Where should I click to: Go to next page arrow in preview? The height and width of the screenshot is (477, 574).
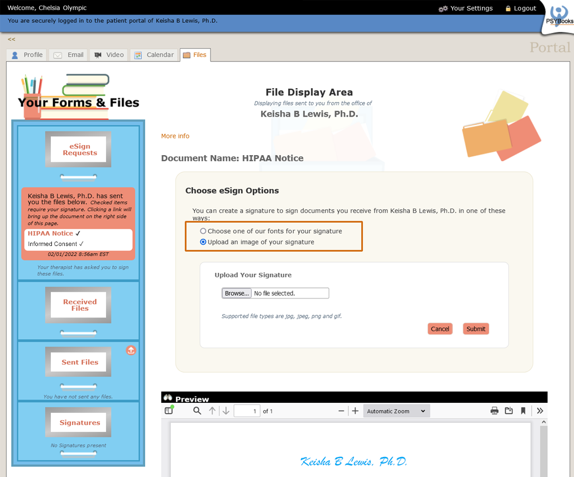click(226, 411)
